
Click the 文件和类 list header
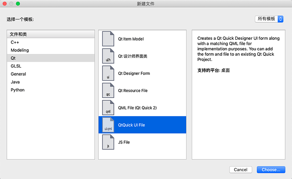[x=51, y=34]
